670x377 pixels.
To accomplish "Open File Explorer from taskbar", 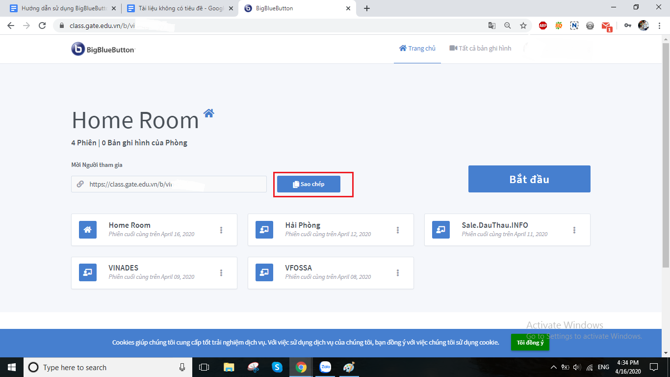I will tap(229, 367).
